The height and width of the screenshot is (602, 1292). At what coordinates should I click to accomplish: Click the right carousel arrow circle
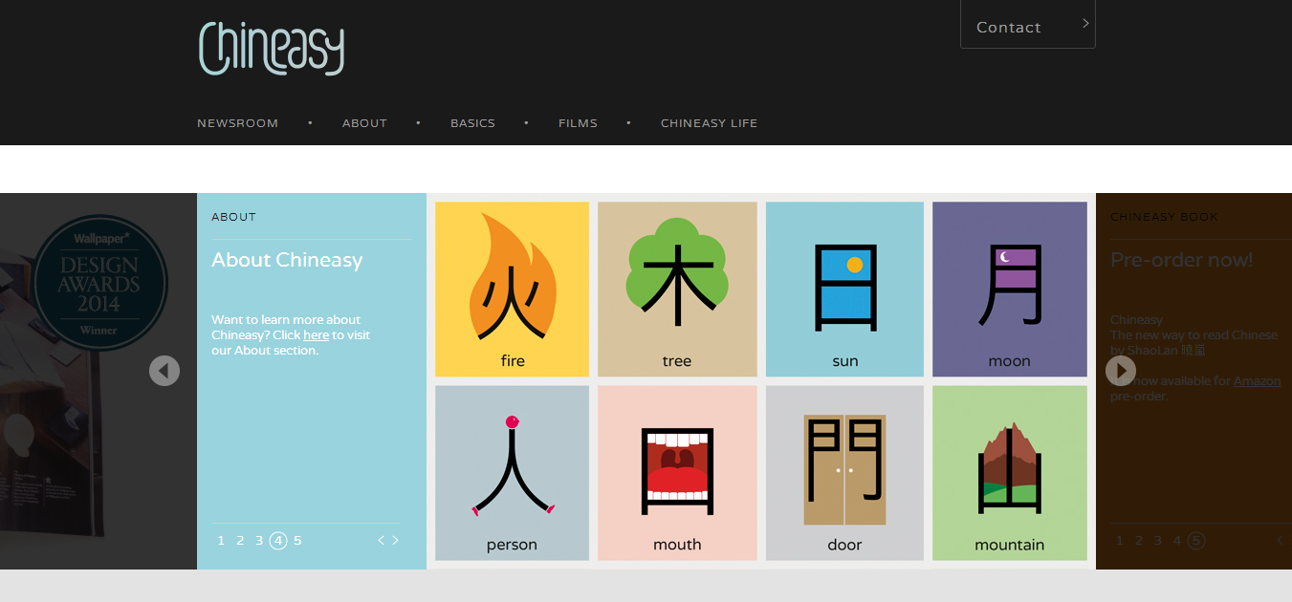(x=1121, y=371)
